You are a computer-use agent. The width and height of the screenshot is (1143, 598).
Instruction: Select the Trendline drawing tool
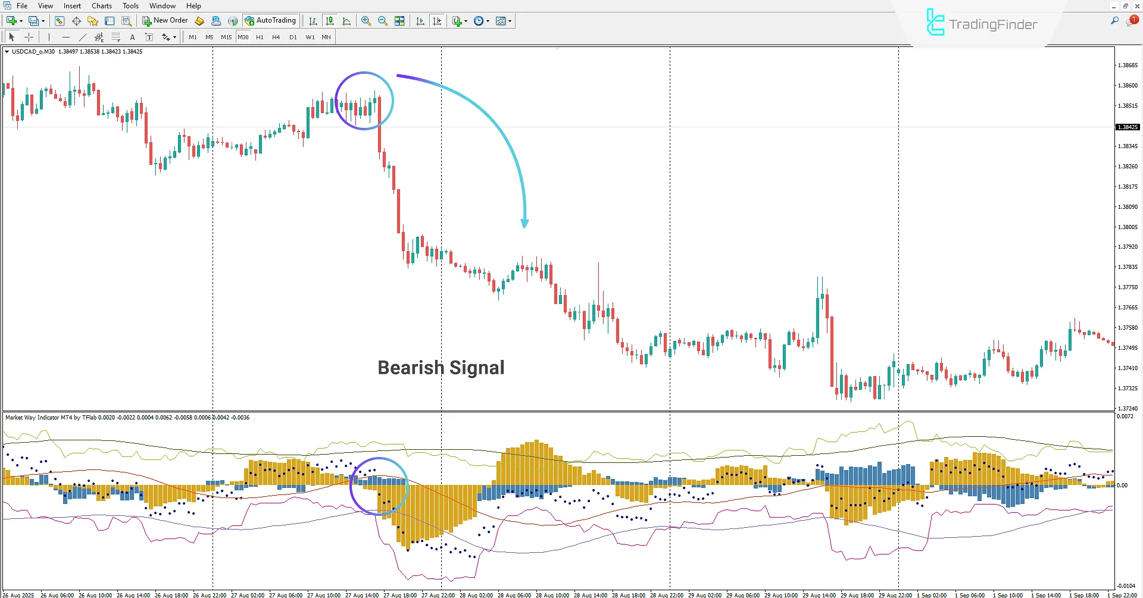83,36
